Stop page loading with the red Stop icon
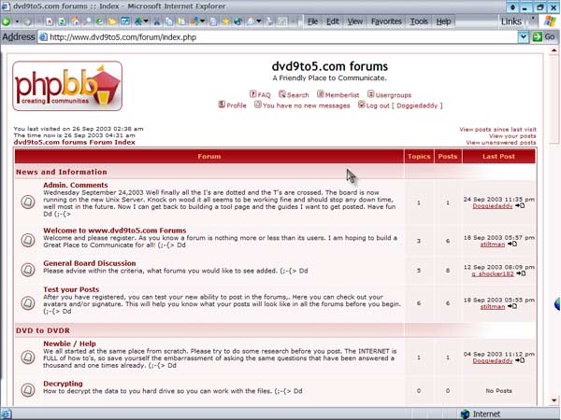561x420 pixels. (x=50, y=21)
